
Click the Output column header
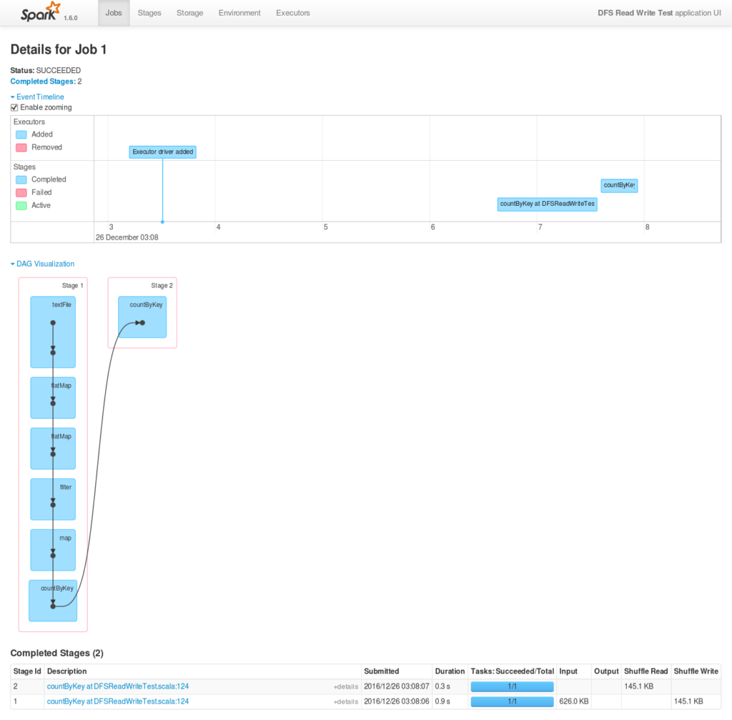(606, 671)
